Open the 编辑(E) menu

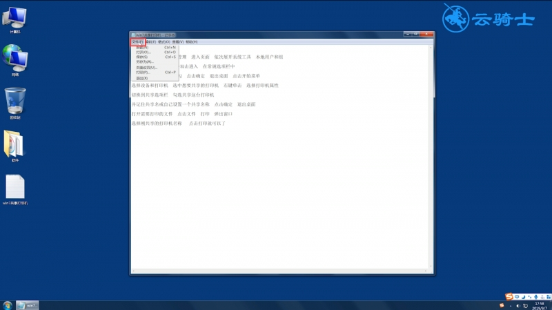151,42
